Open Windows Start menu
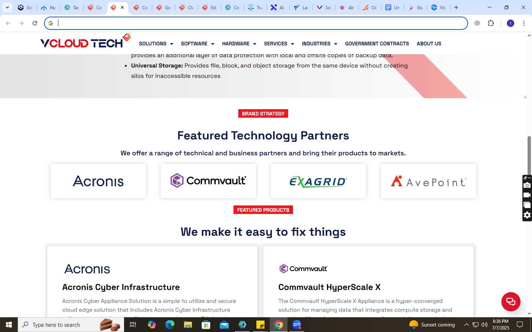532x332 pixels. point(9,325)
